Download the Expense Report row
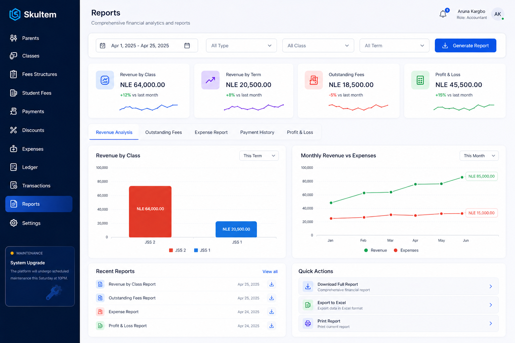 (272, 312)
